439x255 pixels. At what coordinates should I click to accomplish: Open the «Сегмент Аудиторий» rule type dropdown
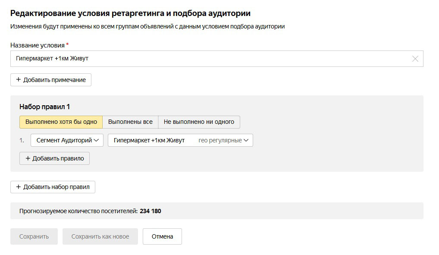point(67,140)
